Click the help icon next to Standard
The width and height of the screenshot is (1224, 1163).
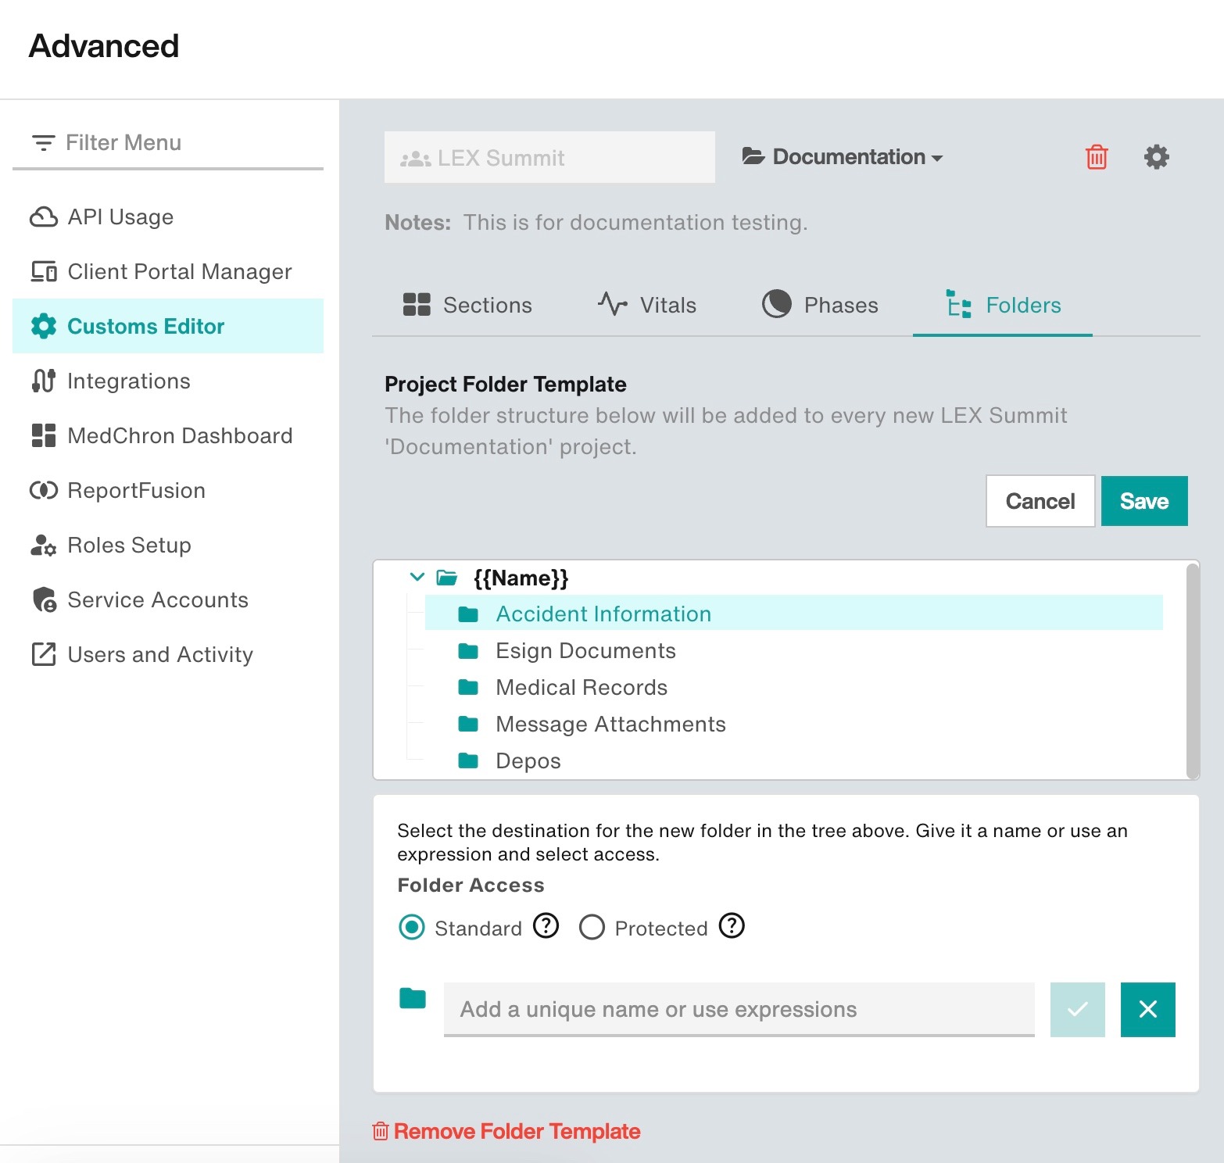546,925
